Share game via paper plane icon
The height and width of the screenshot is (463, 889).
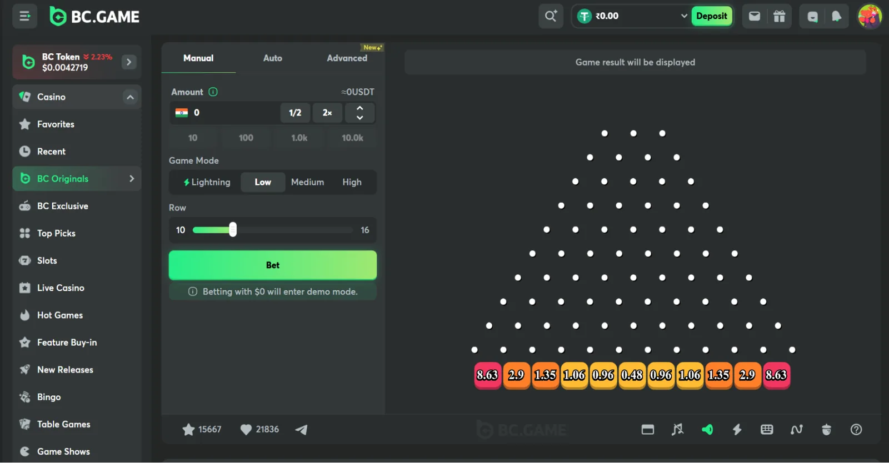[x=301, y=429]
